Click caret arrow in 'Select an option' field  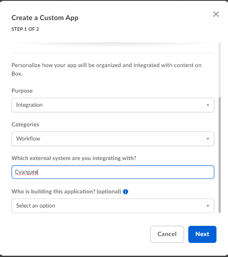point(208,206)
